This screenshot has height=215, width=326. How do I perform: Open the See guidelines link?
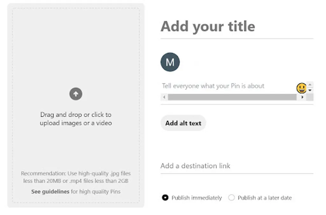(x=50, y=192)
